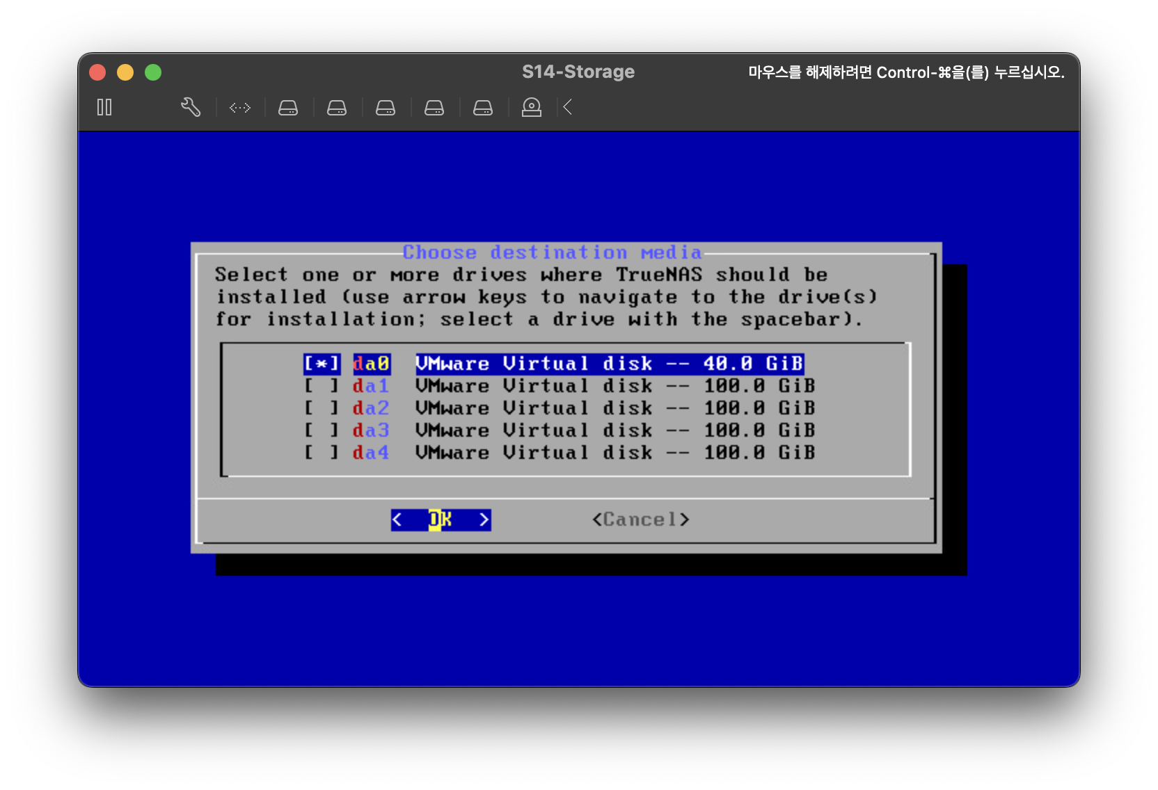Click the 'da2' drive name

click(x=371, y=408)
